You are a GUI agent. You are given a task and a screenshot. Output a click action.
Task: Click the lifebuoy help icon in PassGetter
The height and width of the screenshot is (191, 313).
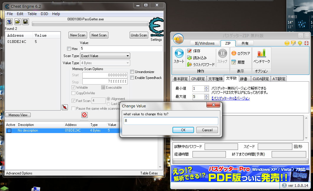pyautogui.click(x=307, y=43)
